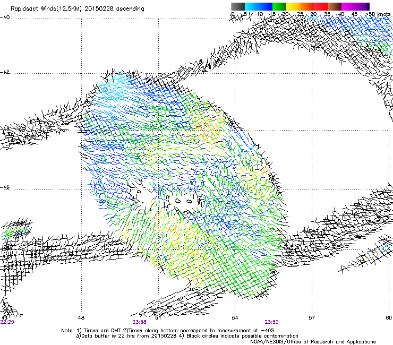Click the '51' longitude axis label

[158, 318]
